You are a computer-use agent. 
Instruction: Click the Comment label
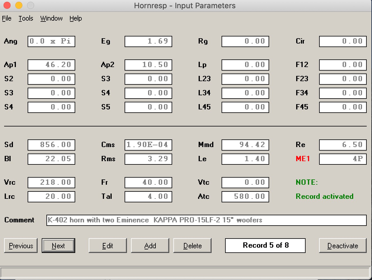19,220
